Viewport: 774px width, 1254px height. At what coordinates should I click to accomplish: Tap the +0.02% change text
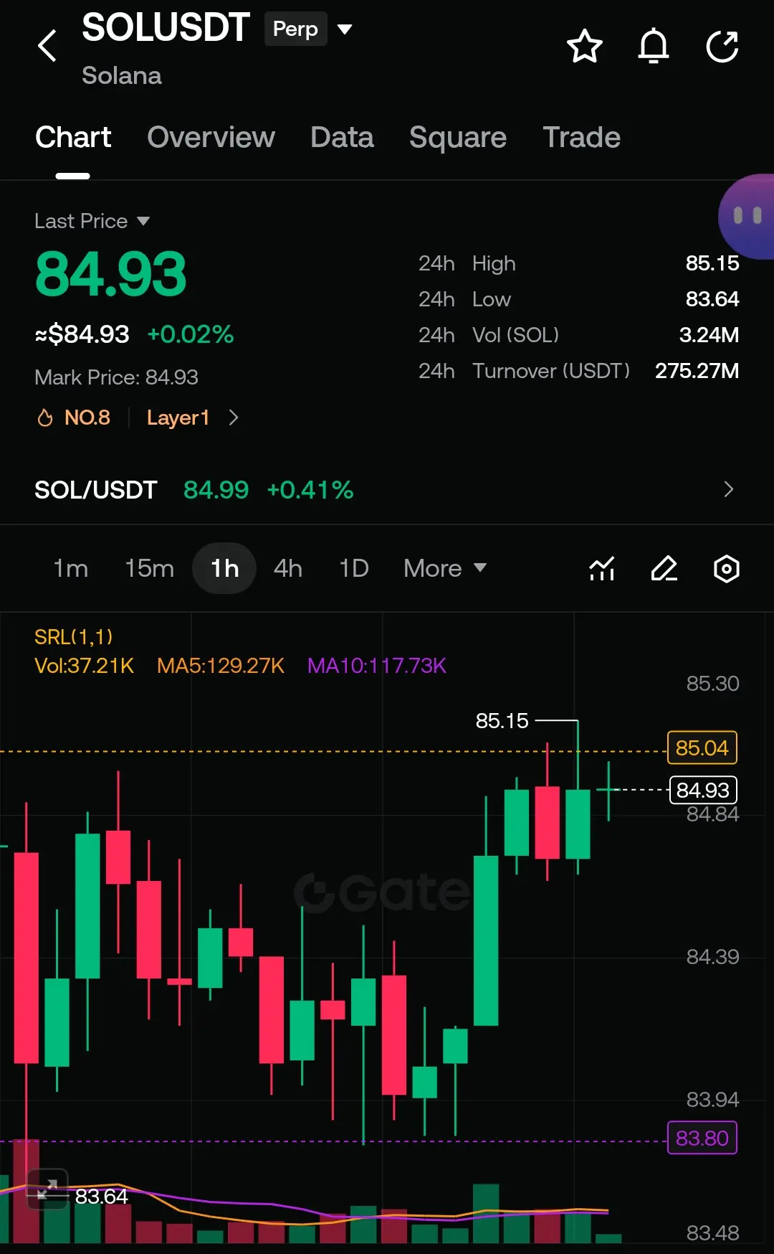(191, 334)
